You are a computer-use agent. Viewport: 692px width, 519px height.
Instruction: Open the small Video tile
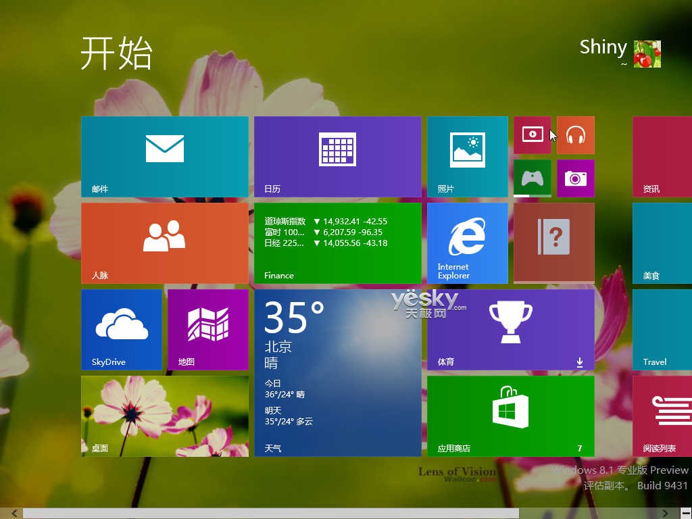533,135
